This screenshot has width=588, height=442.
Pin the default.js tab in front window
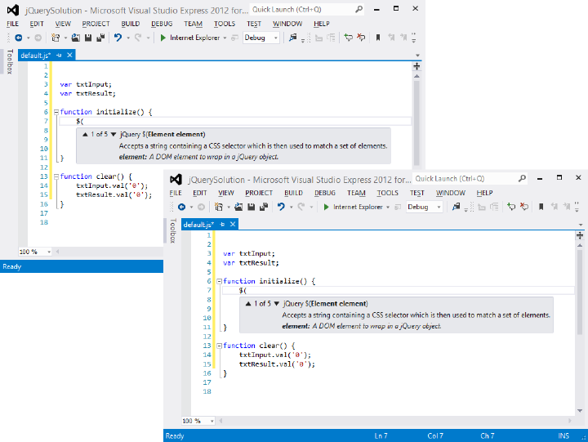[x=222, y=225]
